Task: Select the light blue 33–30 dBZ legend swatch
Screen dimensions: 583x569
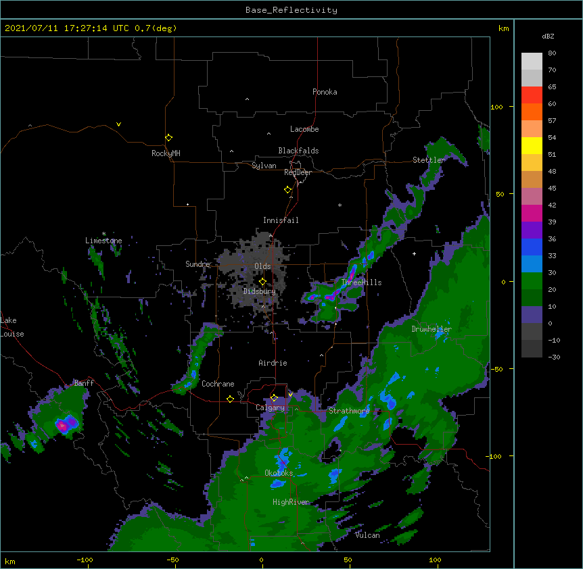Action: [532, 264]
